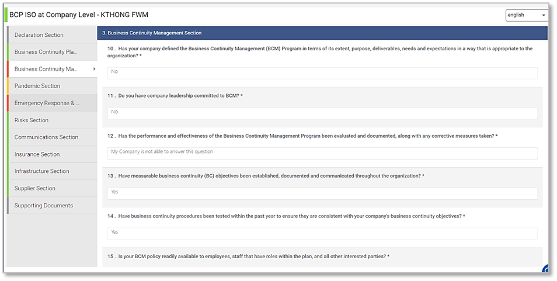The width and height of the screenshot is (557, 281).
Task: Select Supplier Section
Action: coord(52,188)
